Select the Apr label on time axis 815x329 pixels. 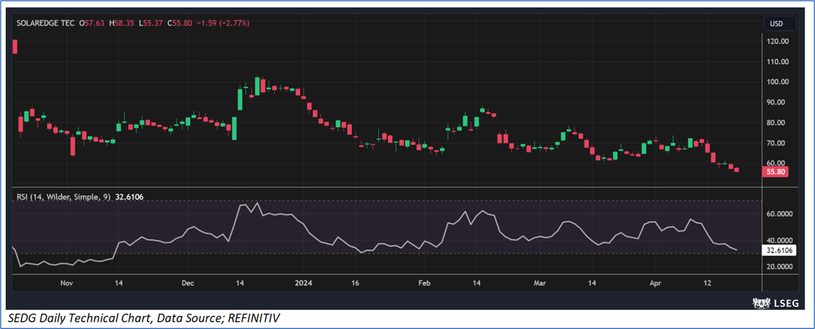tap(655, 283)
